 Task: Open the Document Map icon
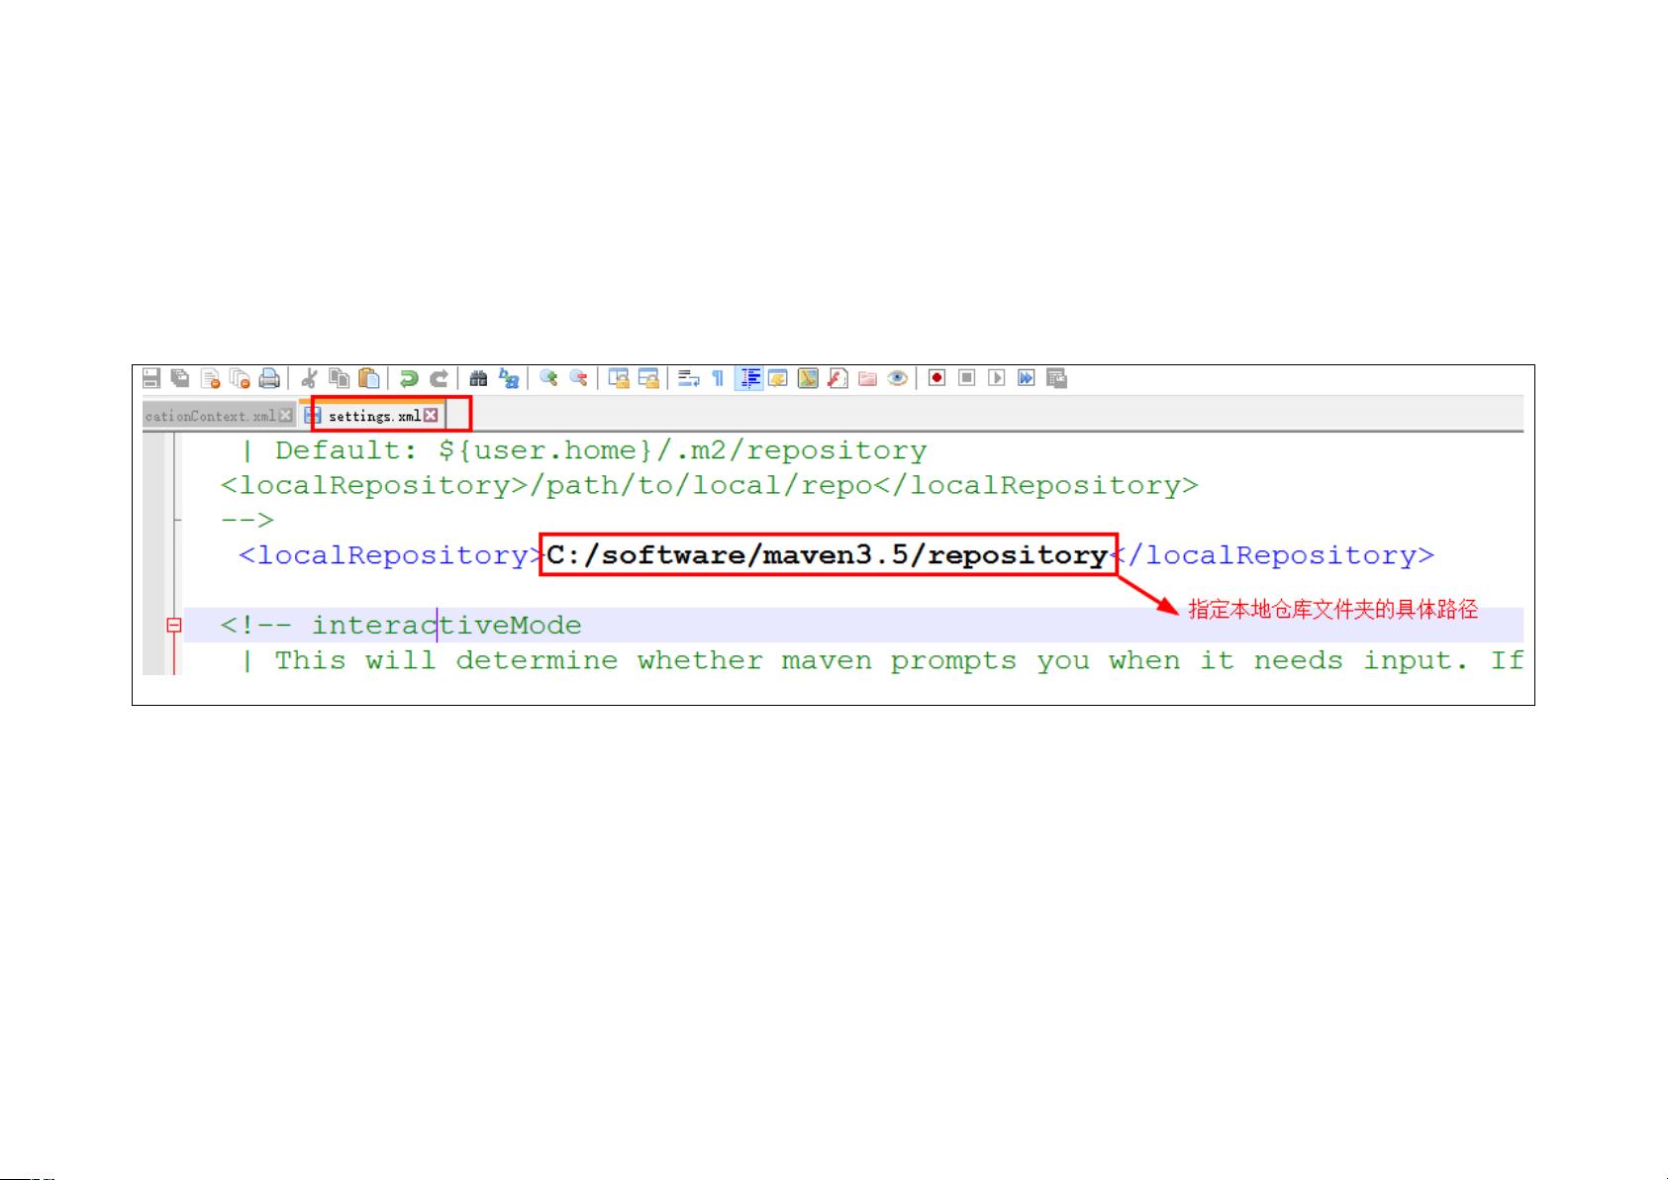808,378
